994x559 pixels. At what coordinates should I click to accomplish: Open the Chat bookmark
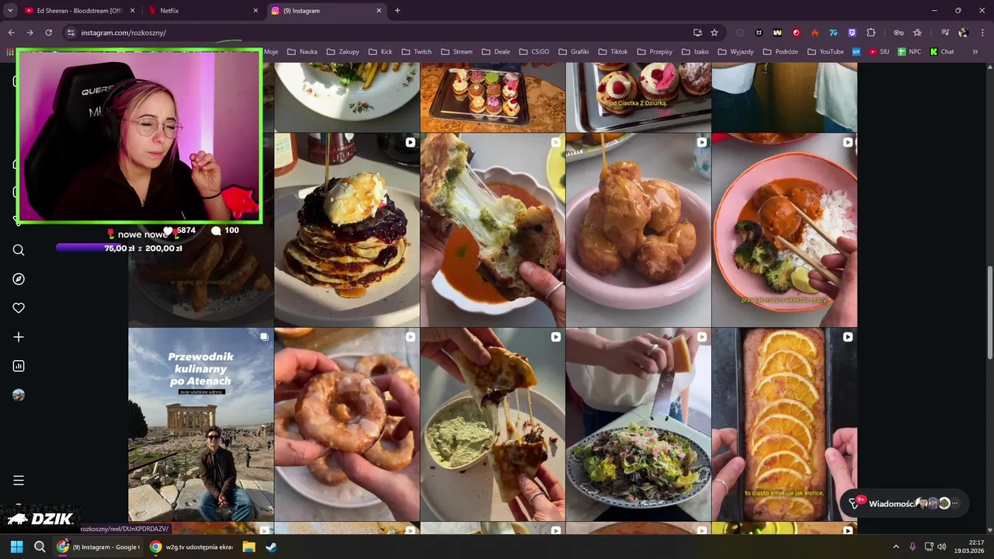(x=942, y=52)
